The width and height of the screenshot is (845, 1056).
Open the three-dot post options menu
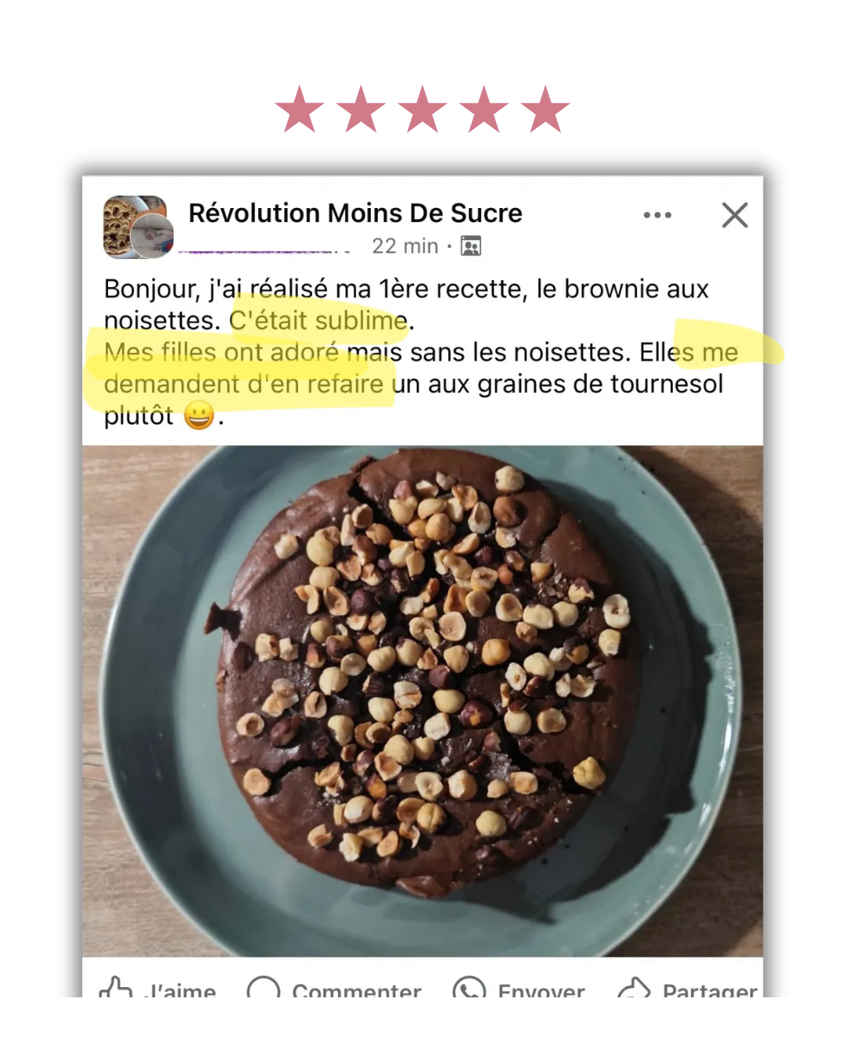(657, 215)
